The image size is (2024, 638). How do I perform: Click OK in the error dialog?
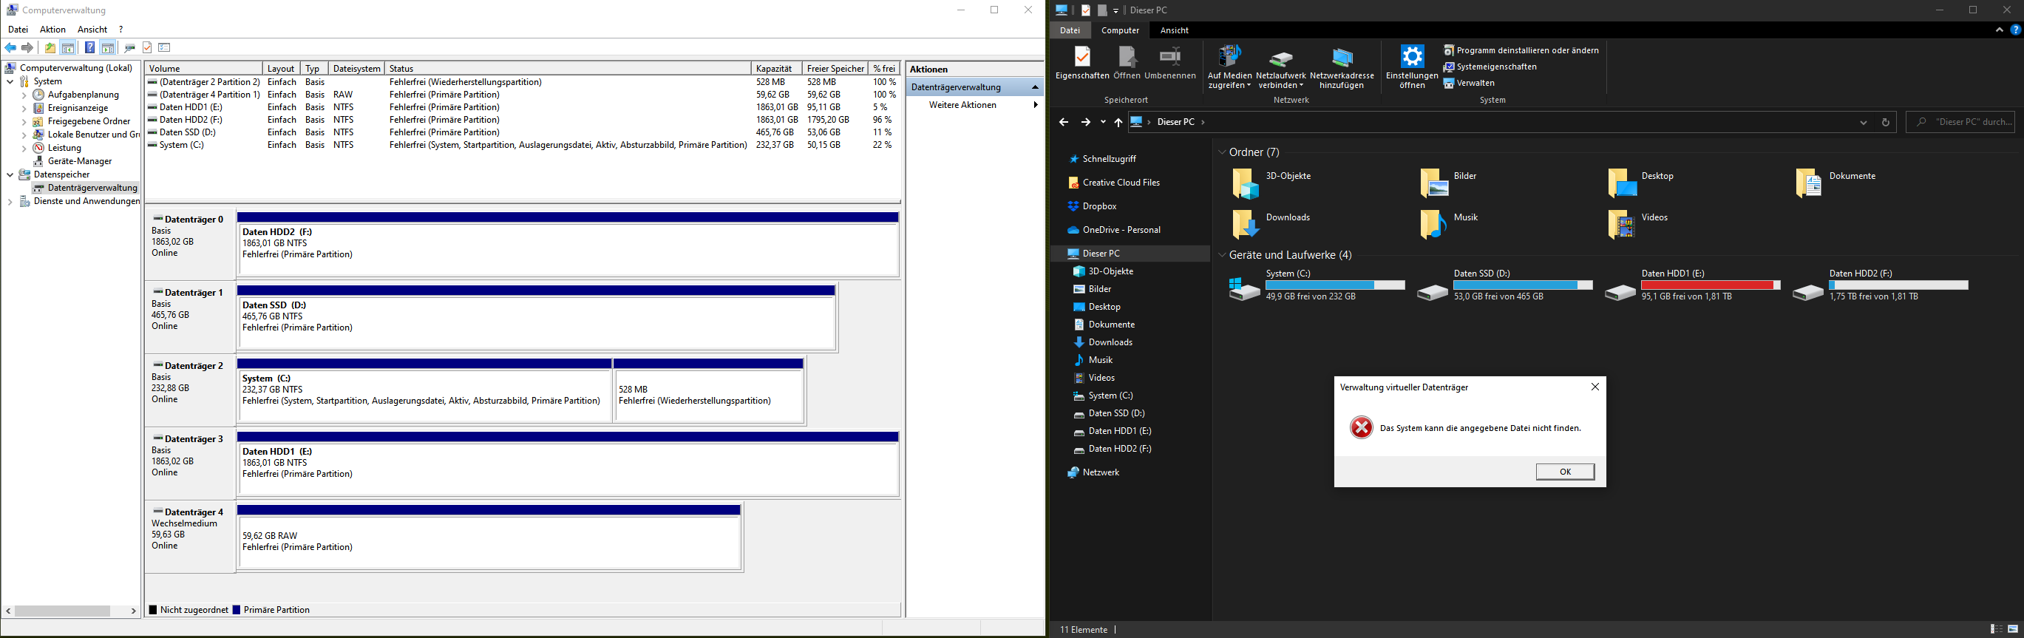1564,472
